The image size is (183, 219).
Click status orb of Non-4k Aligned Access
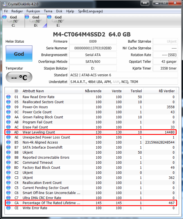pos(8,142)
